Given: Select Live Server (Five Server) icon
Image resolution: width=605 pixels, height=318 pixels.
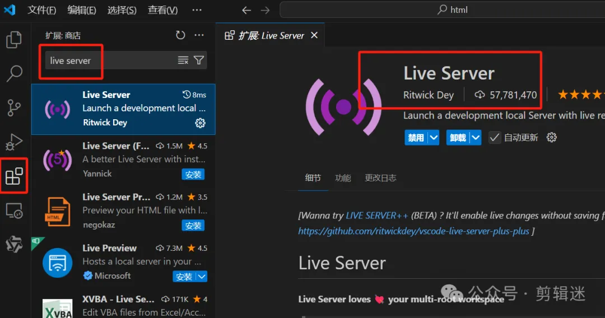Looking at the screenshot, I should (58, 160).
